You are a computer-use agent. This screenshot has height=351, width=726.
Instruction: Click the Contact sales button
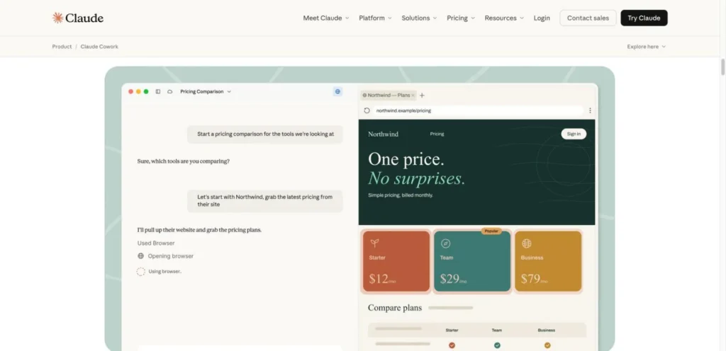(x=588, y=18)
